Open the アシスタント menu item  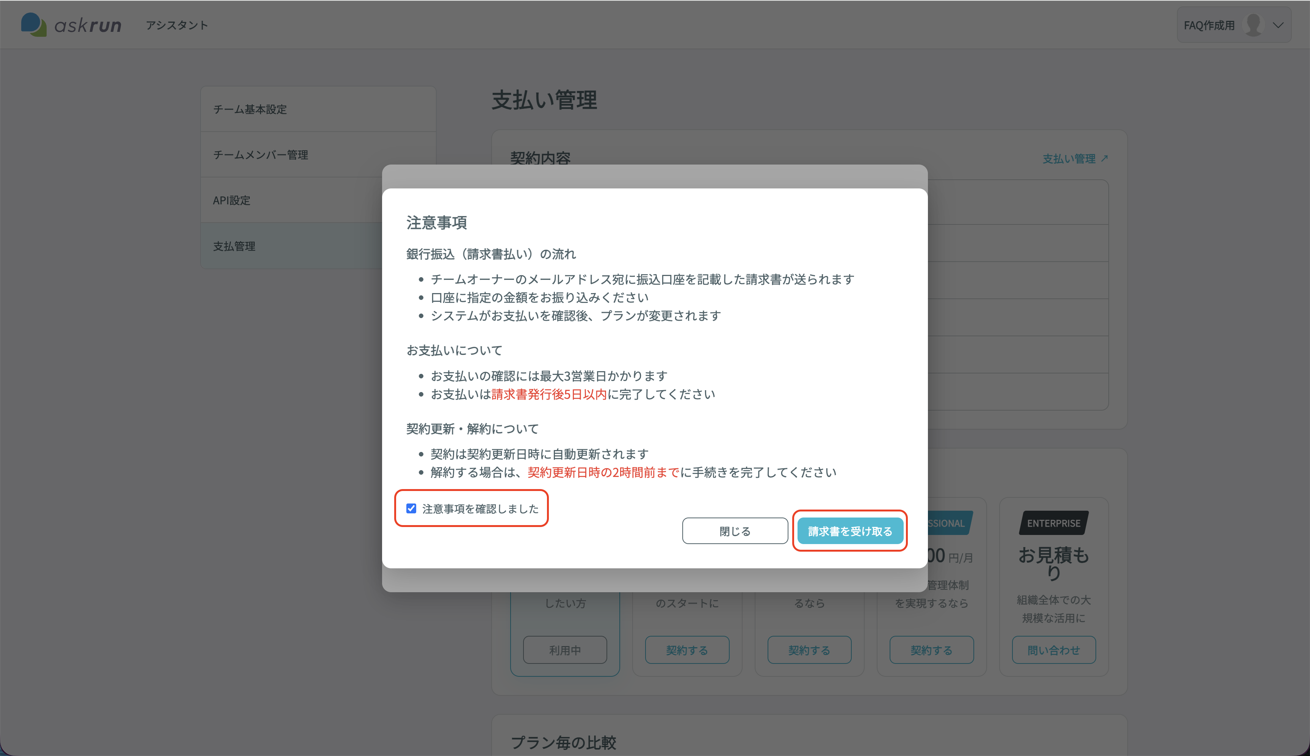(177, 25)
